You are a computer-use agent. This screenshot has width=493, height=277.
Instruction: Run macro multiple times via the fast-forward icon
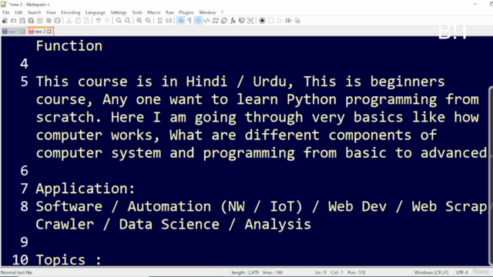pyautogui.click(x=289, y=21)
